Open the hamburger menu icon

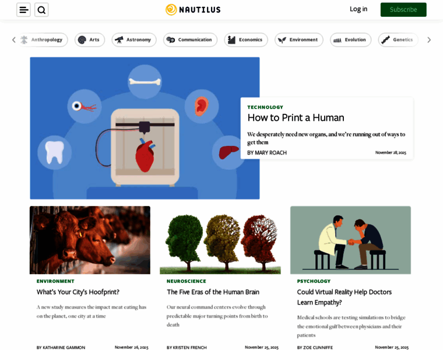point(23,10)
